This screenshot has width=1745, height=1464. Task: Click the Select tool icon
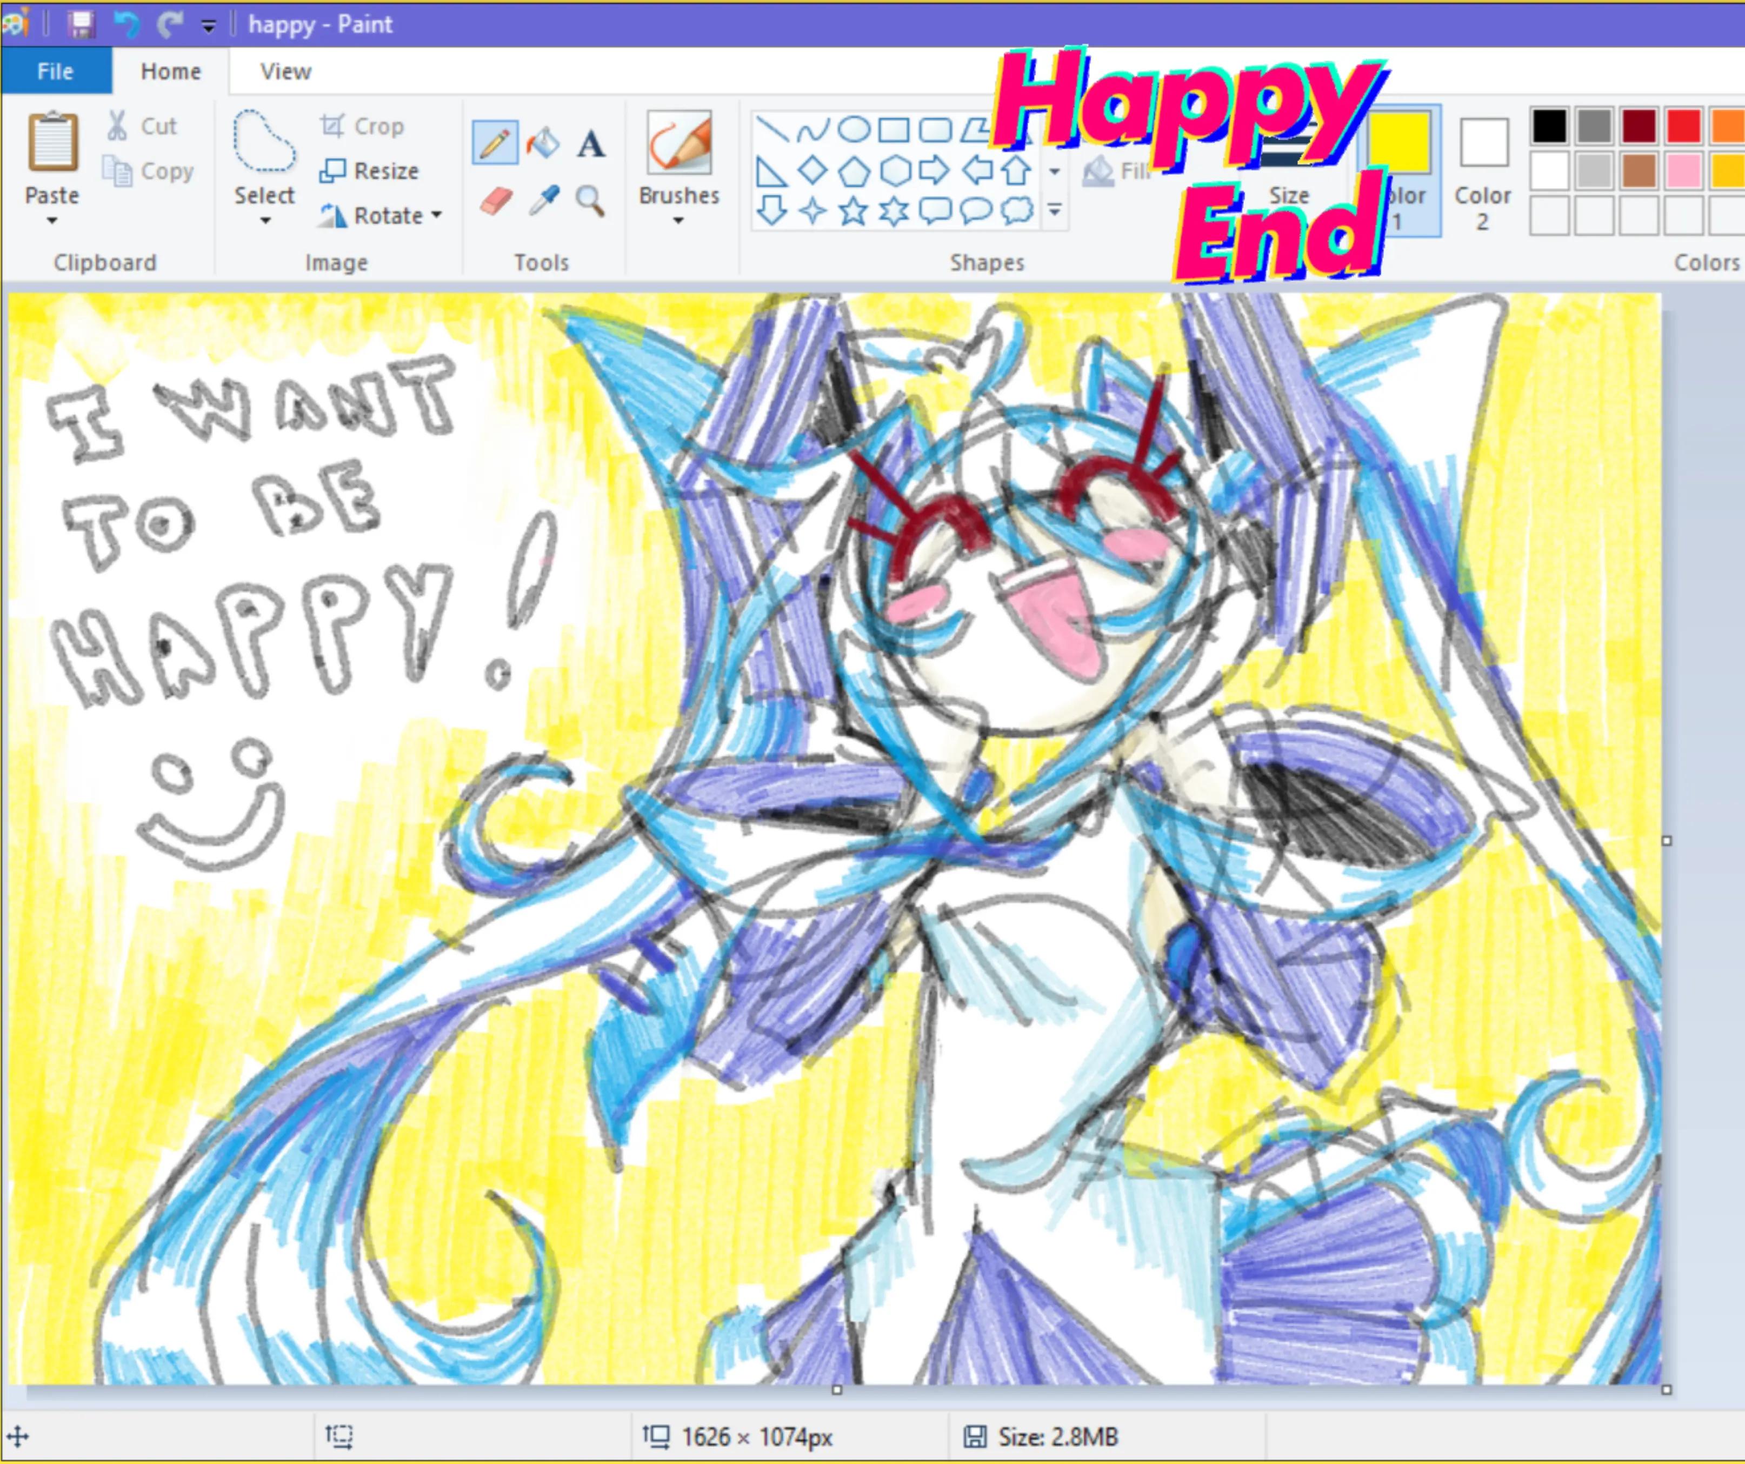(264, 141)
